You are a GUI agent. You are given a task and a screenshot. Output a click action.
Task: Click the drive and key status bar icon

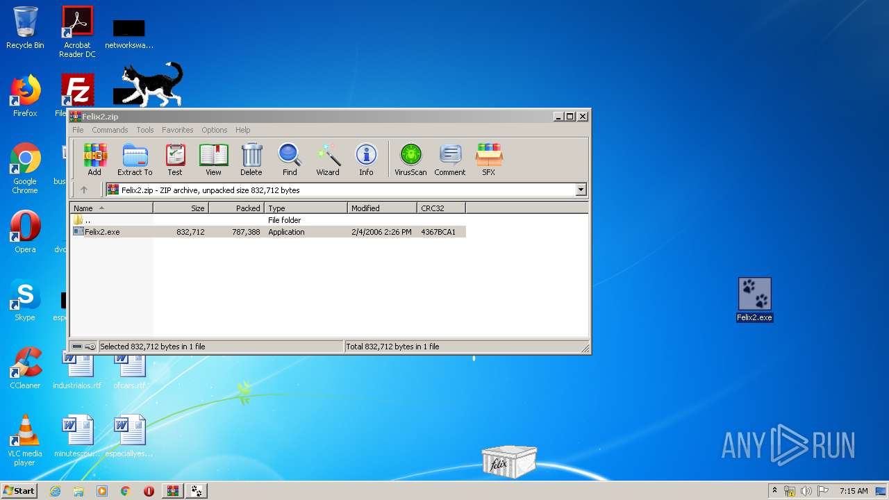(x=84, y=347)
